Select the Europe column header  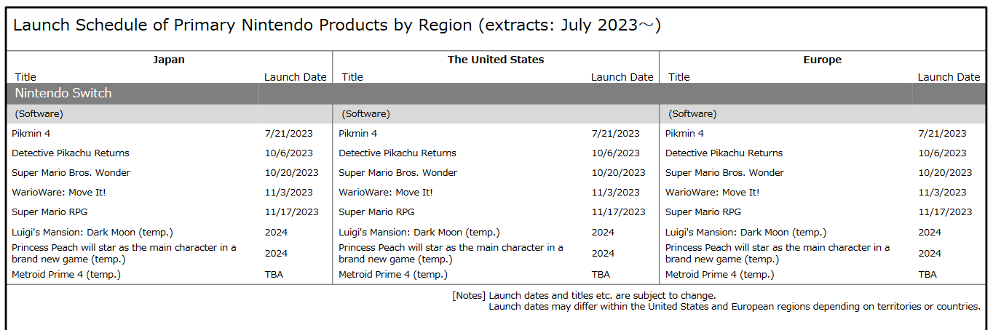823,60
